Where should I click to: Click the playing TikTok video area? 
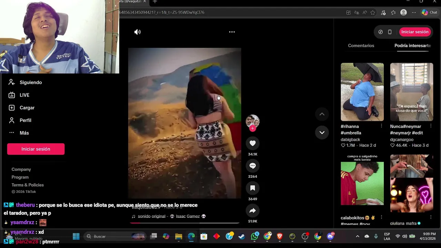pos(185,123)
